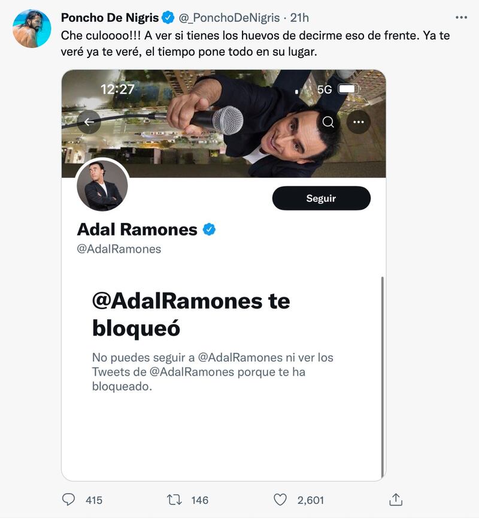Retweet this post using the retweet icon

pyautogui.click(x=174, y=500)
